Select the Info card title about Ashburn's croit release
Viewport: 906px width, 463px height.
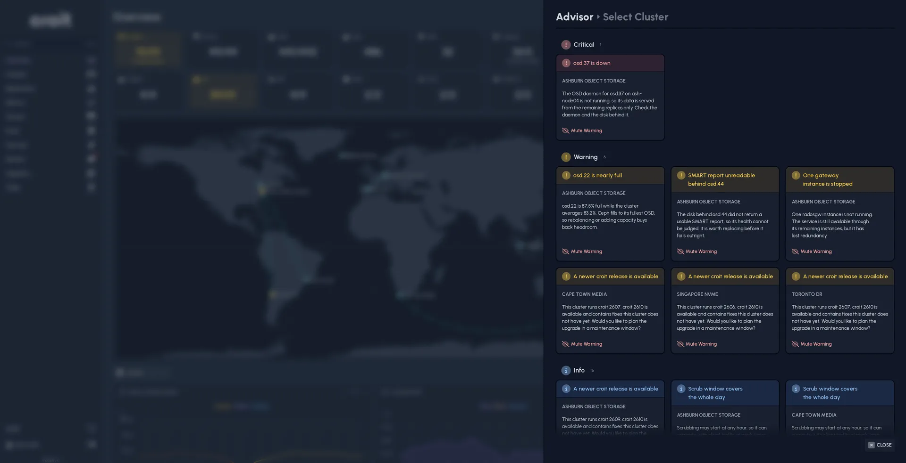tap(616, 389)
